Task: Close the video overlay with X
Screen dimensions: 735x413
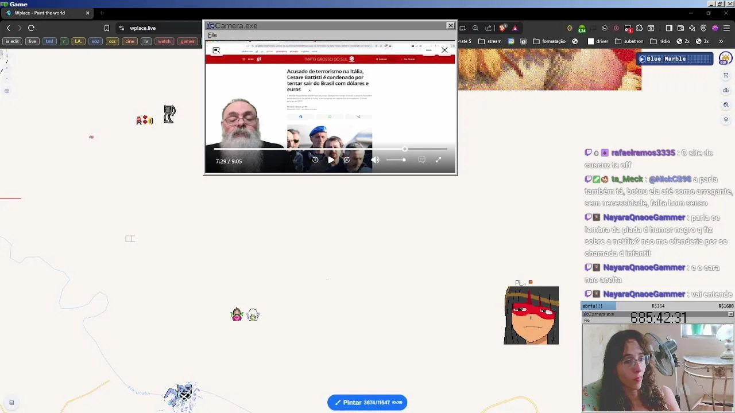Action: point(444,50)
